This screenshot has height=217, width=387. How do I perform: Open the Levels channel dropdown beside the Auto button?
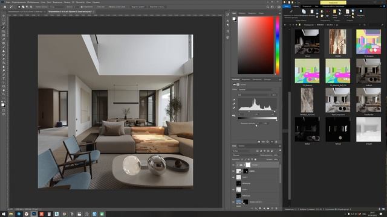(253, 95)
